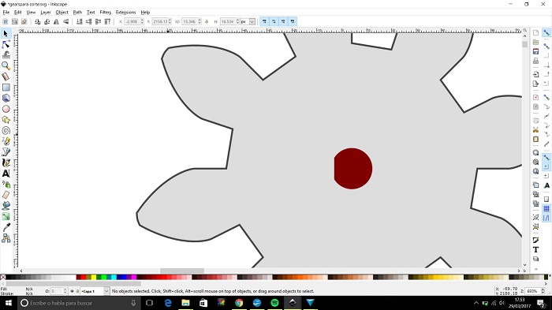Toggle snap to page border

[546, 199]
